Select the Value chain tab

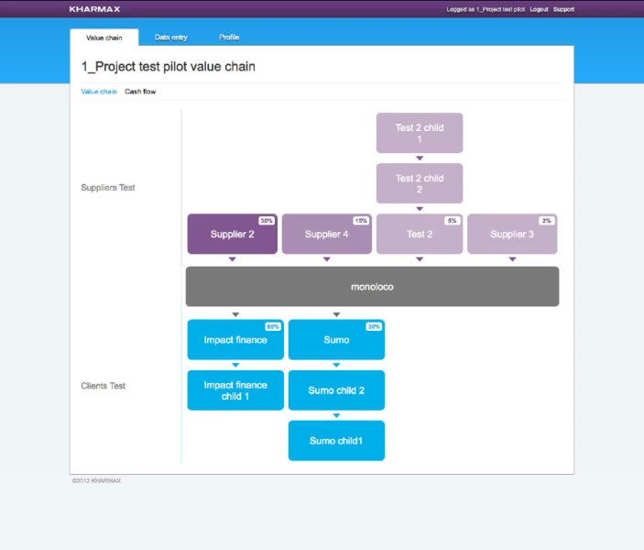click(104, 38)
